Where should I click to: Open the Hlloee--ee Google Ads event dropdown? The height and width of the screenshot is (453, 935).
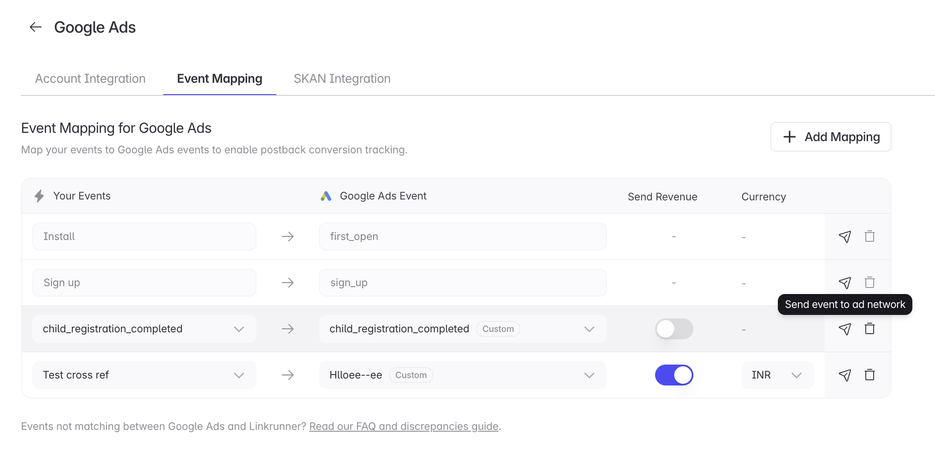coord(463,375)
